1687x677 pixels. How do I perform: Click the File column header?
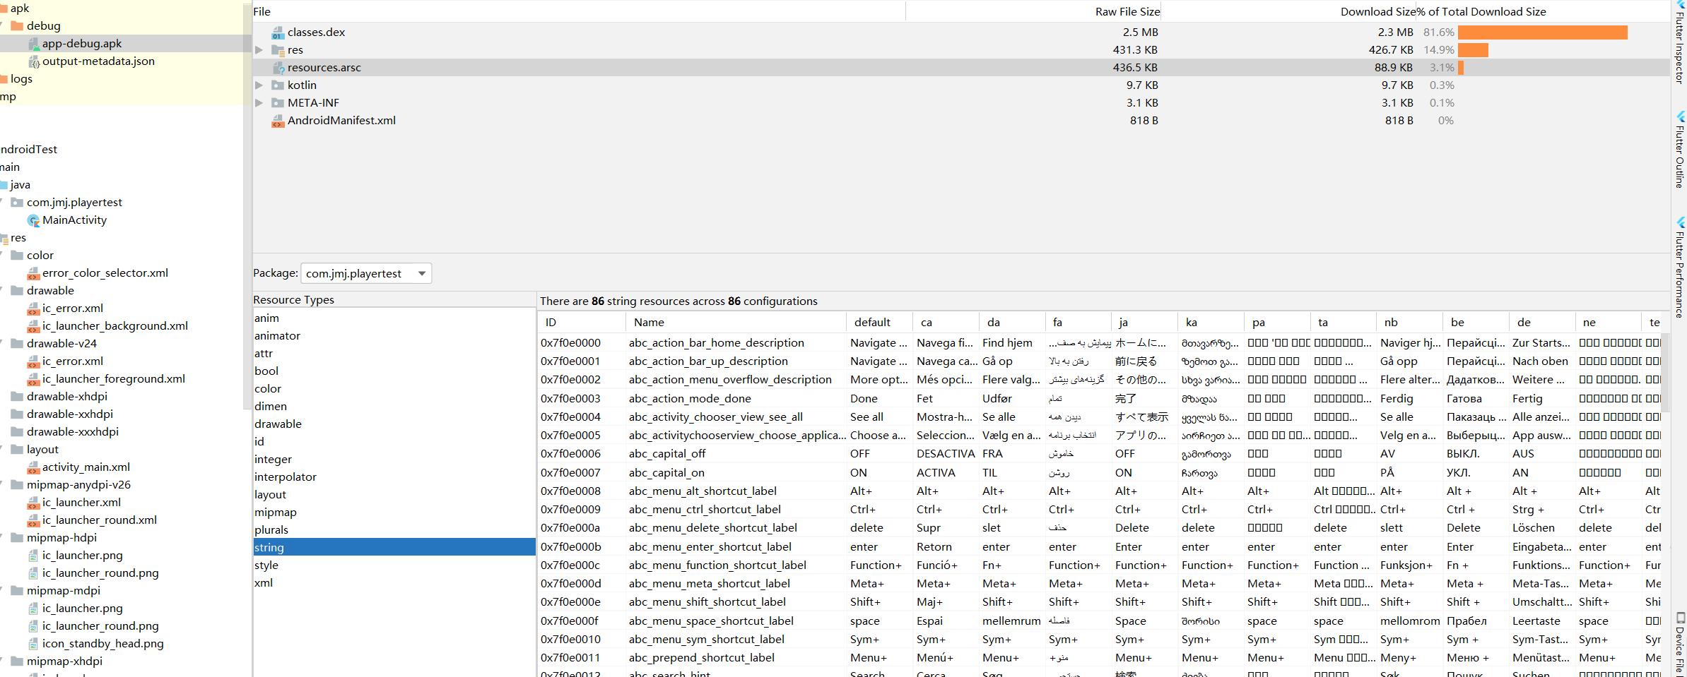[x=579, y=12]
